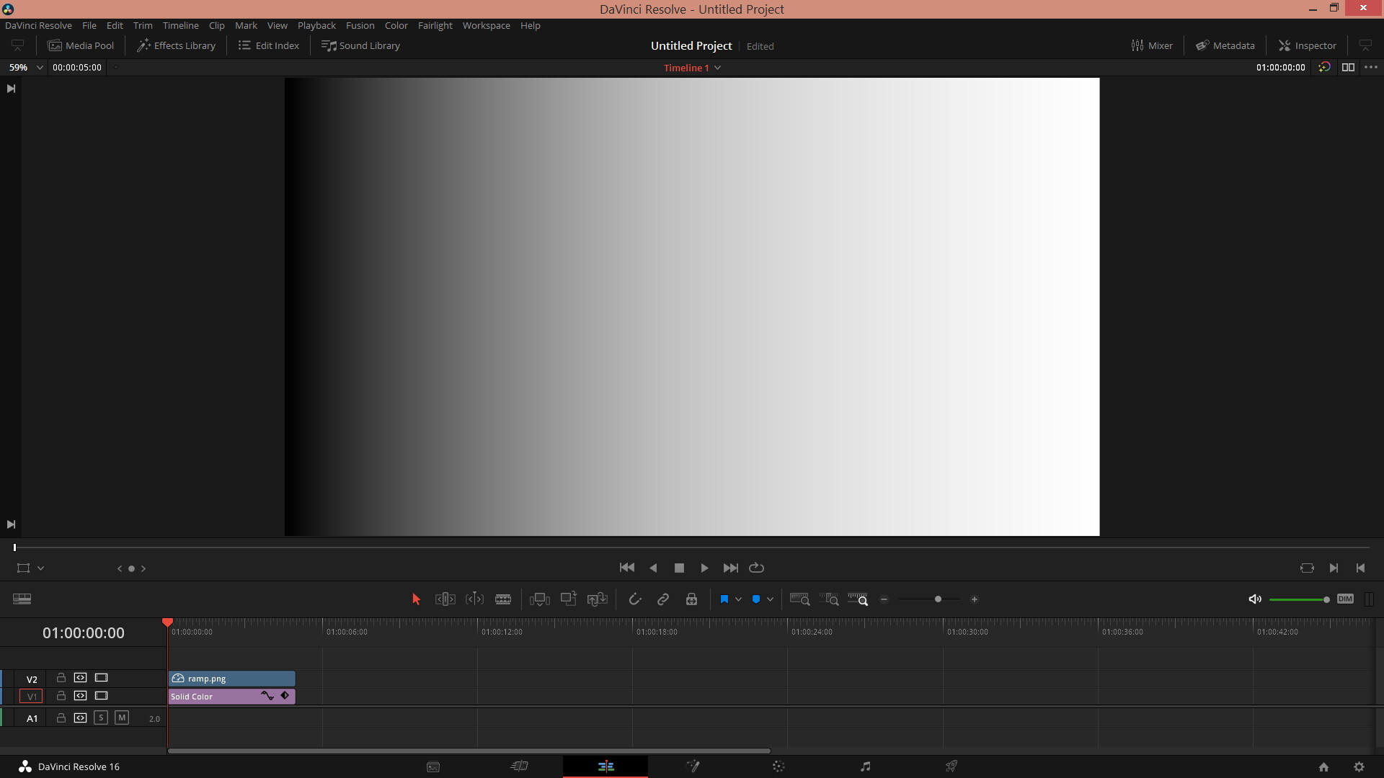This screenshot has width=1384, height=778.
Task: Toggle Position Lock padlock icon
Action: tap(691, 599)
